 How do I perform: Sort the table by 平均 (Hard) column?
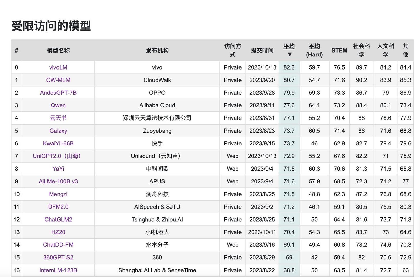pyautogui.click(x=314, y=51)
